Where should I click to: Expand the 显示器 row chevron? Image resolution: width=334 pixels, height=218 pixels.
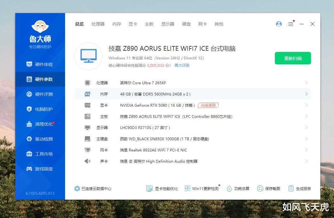coord(306,128)
